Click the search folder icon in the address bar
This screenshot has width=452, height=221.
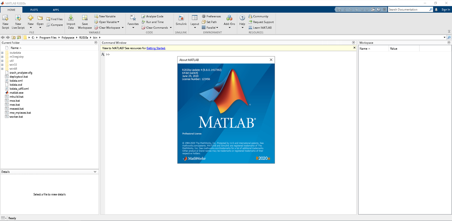449,37
